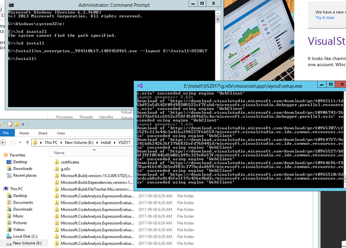Click the Documents folder icon

[x=9, y=202]
